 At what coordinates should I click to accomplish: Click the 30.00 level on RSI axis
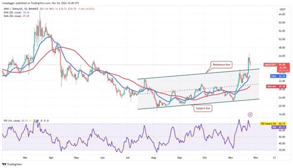282,150
